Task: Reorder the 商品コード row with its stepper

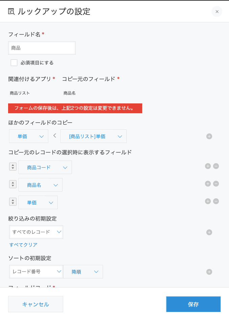Action: coord(13,167)
